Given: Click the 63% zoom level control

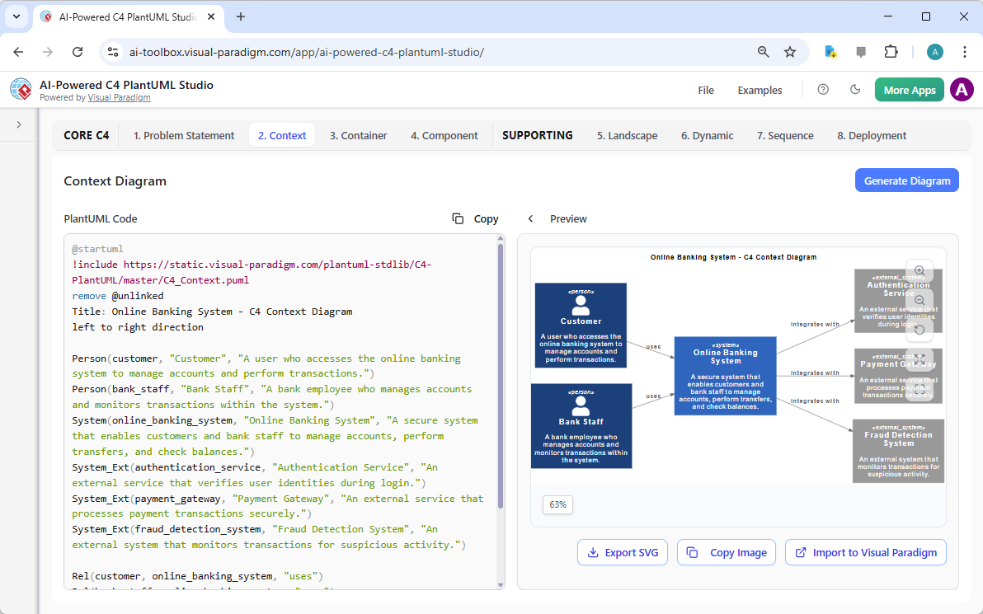Looking at the screenshot, I should [x=557, y=504].
